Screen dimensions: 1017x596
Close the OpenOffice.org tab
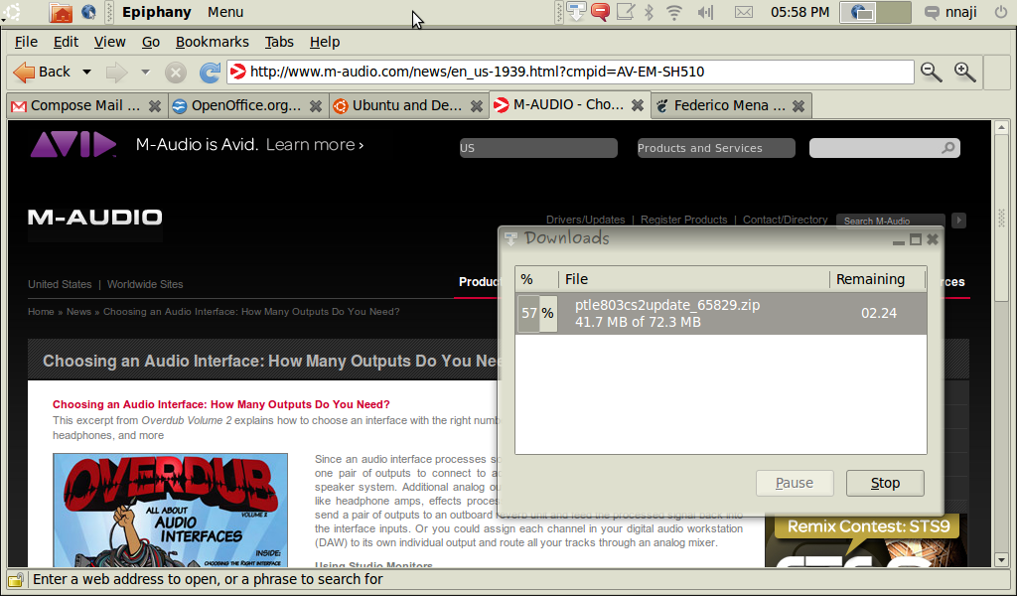(315, 105)
